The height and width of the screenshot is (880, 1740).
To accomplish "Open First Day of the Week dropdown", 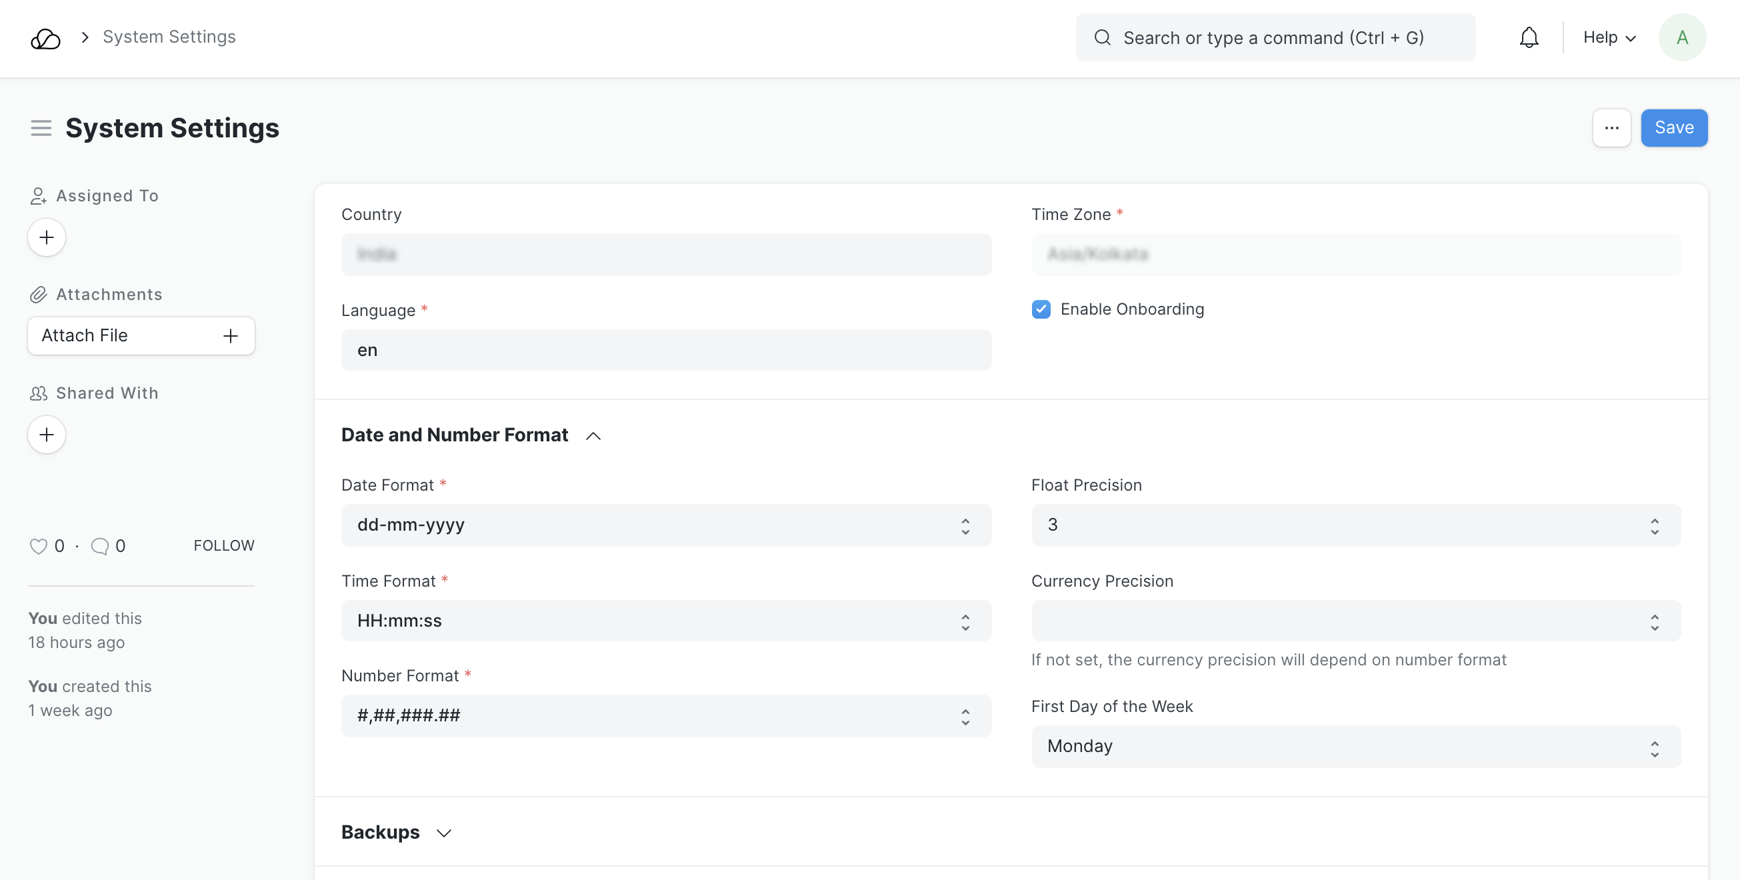I will pos(1355,746).
